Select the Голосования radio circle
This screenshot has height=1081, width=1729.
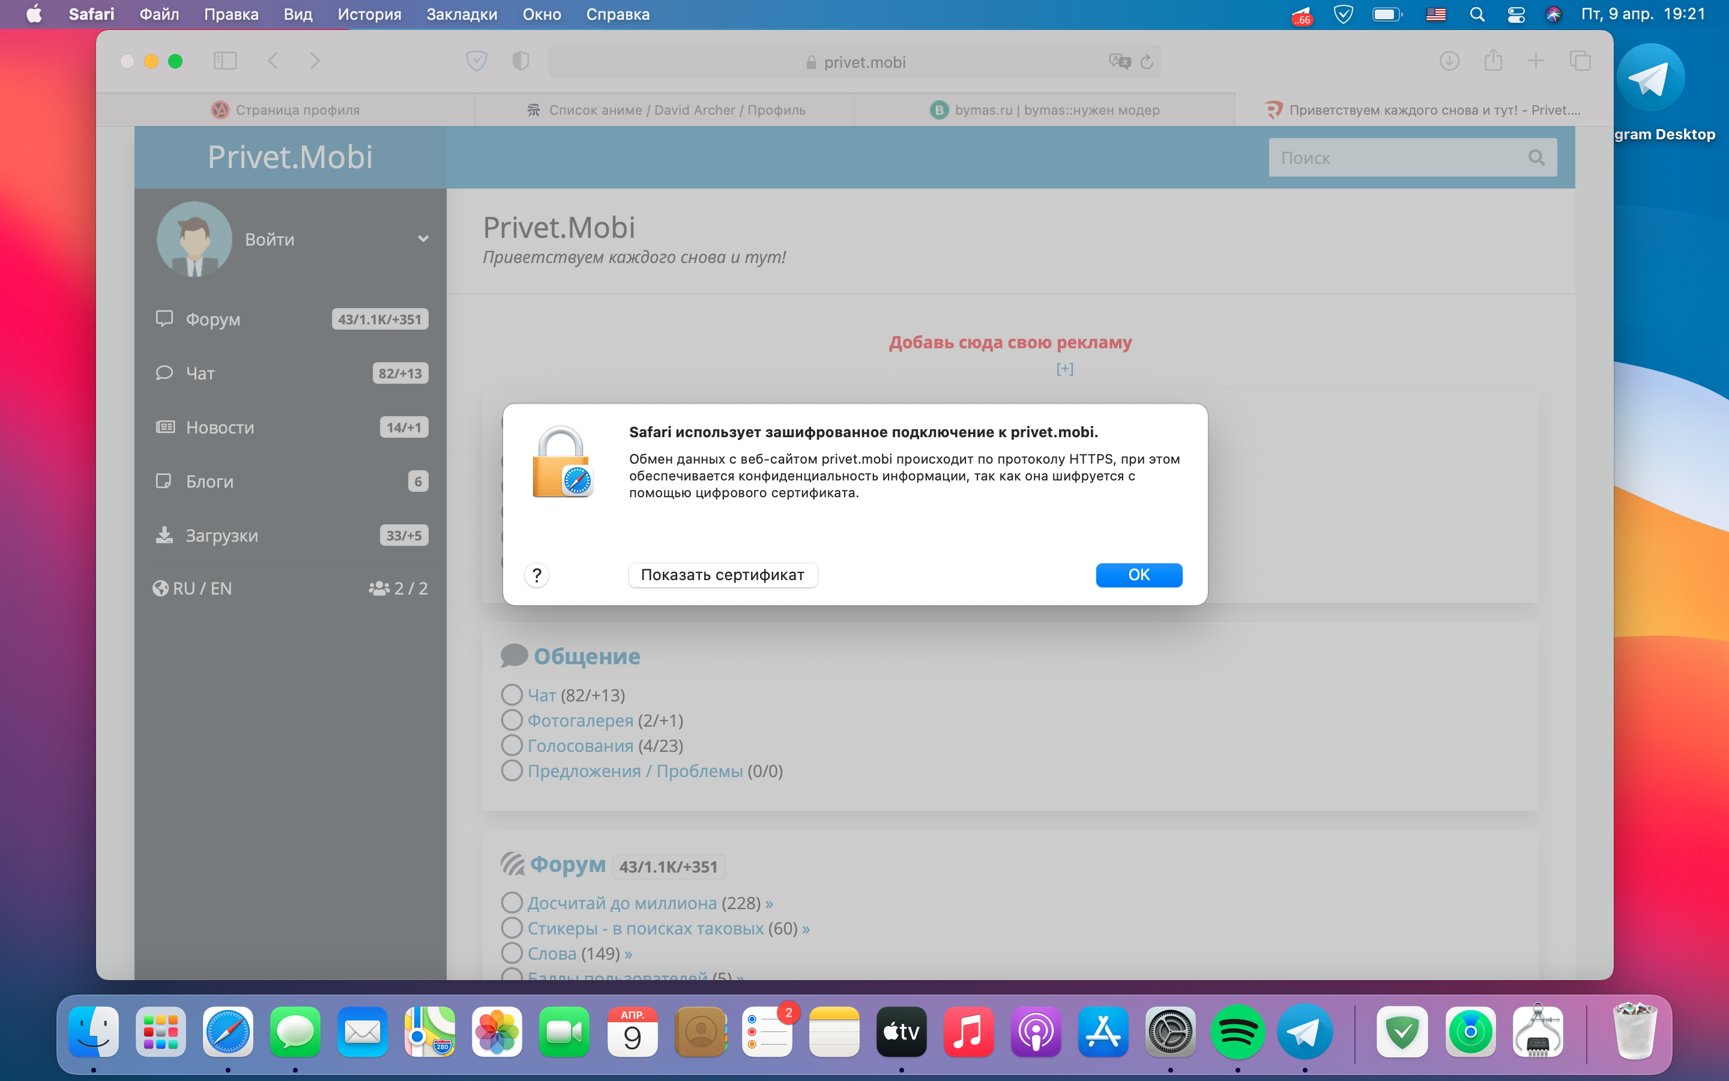click(x=511, y=745)
